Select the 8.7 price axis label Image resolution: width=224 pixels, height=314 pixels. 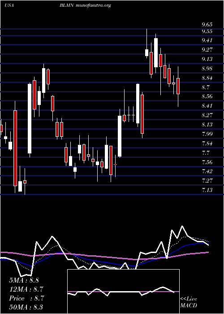205,87
